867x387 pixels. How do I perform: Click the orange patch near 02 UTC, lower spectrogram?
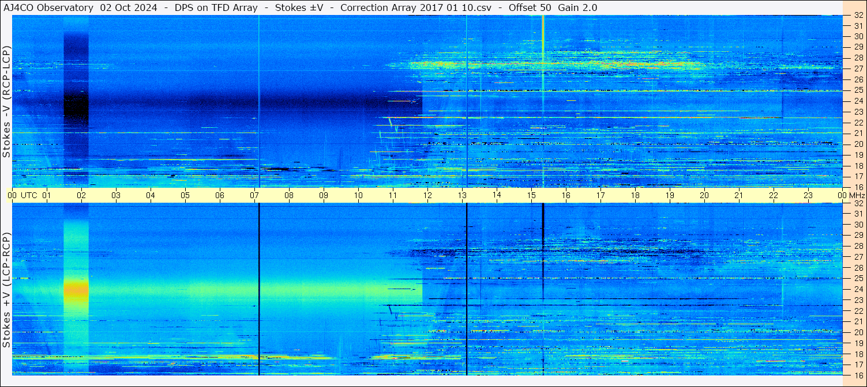tap(76, 289)
